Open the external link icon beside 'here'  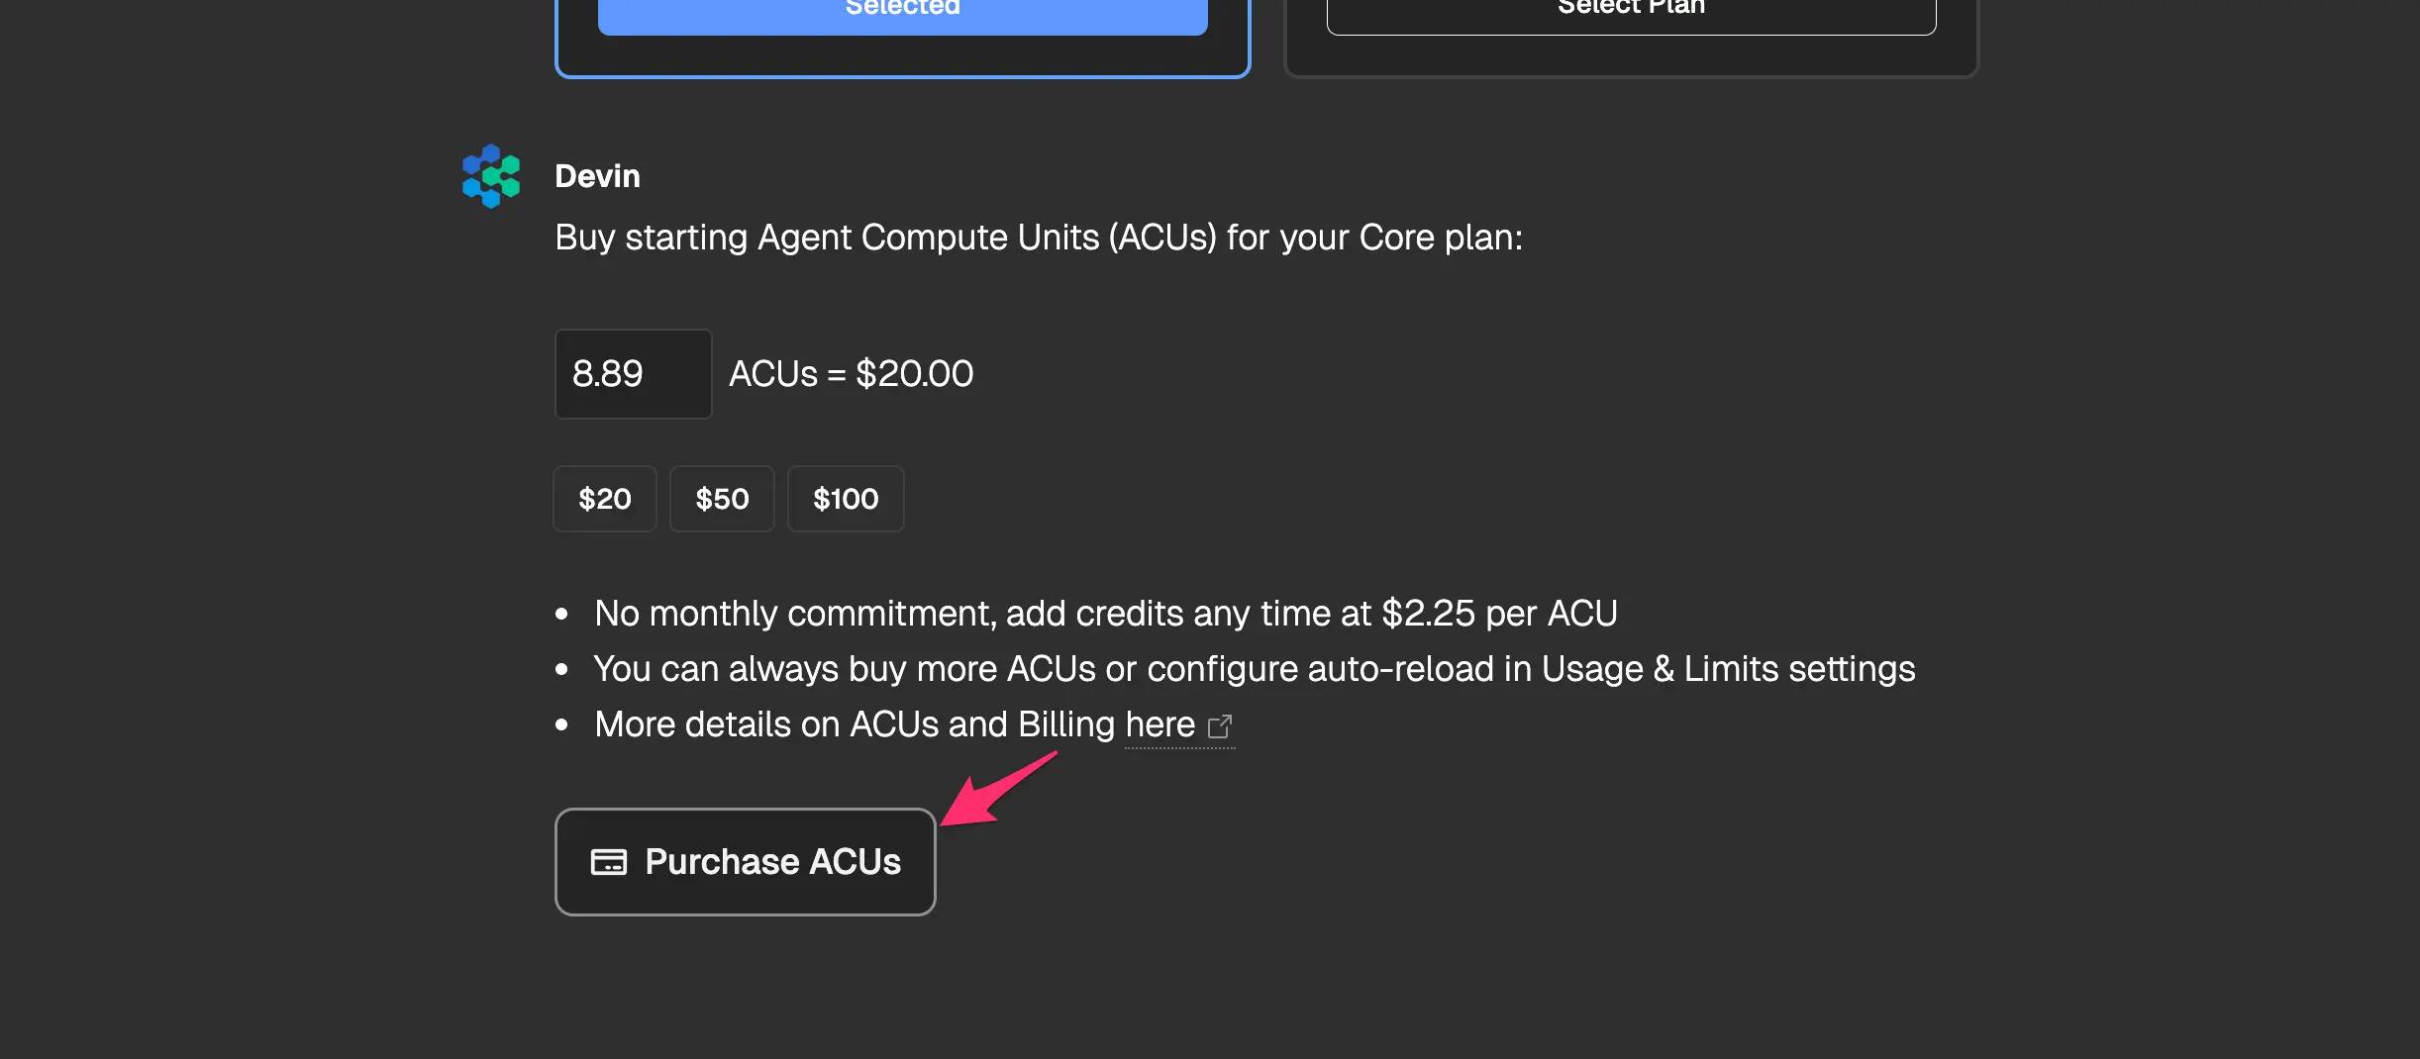pos(1220,726)
